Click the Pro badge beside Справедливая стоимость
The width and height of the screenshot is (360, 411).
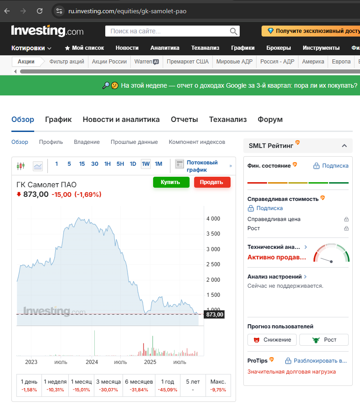323,198
